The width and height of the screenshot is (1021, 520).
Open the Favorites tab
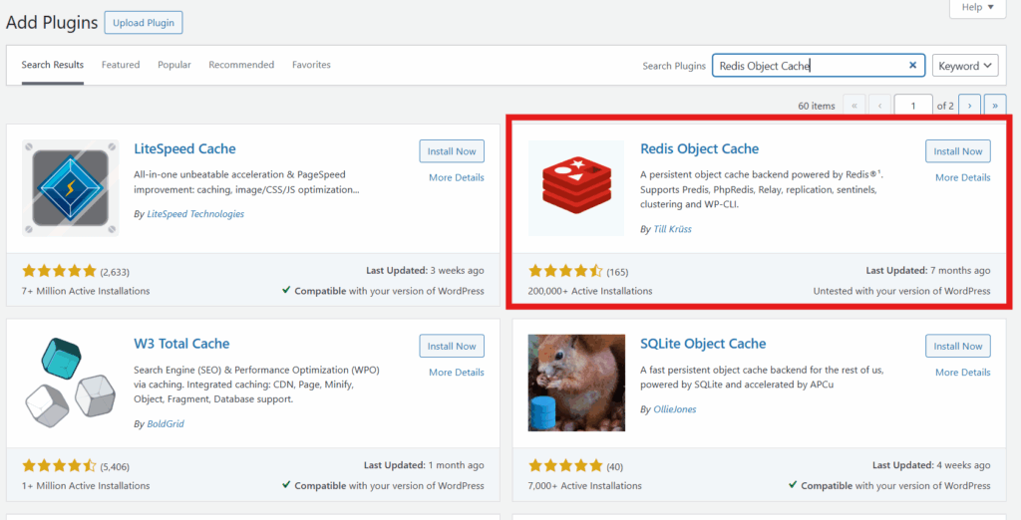click(x=311, y=65)
